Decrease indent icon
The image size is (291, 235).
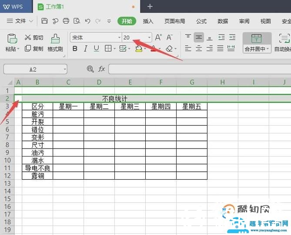(221, 37)
